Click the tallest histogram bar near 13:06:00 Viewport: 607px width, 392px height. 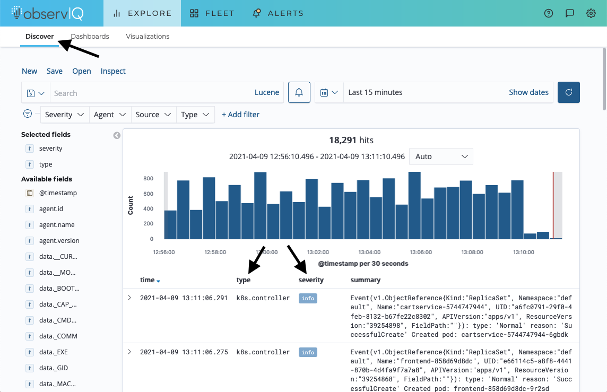pos(414,205)
